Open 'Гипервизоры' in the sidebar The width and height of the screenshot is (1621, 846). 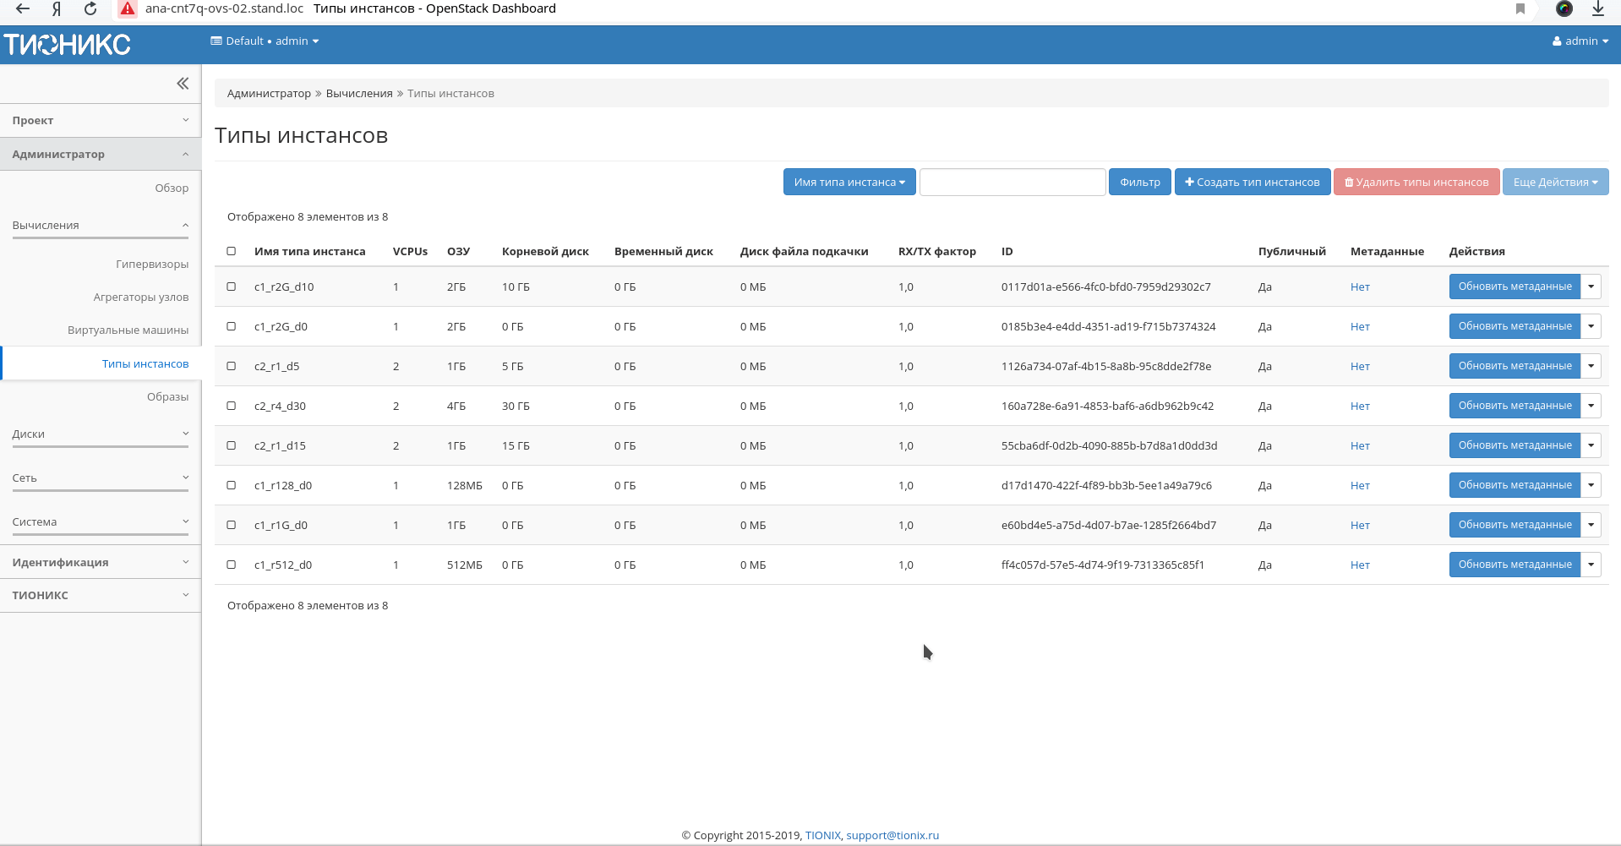coord(152,264)
